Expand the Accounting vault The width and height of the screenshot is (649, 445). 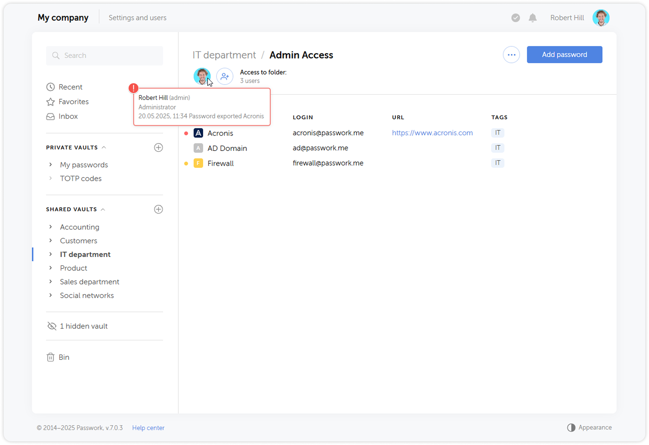[x=51, y=227]
